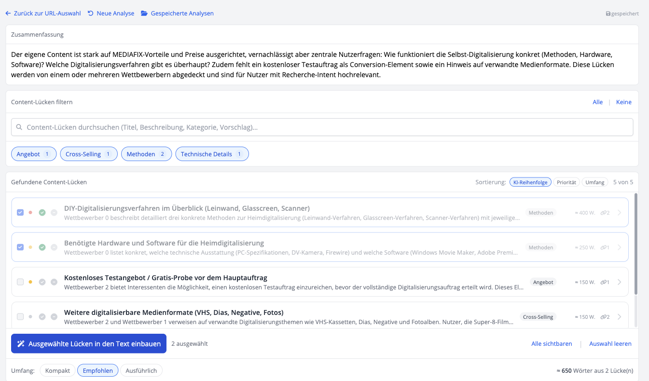The height and width of the screenshot is (381, 649).
Task: Focus the Content-Lücken durchsuchen search field
Action: coord(322,127)
